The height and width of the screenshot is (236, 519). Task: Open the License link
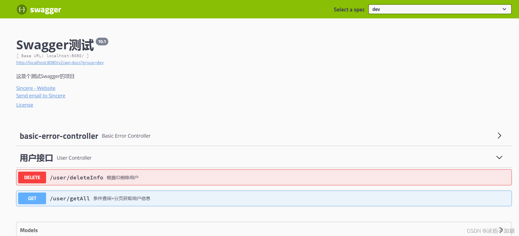pos(25,105)
